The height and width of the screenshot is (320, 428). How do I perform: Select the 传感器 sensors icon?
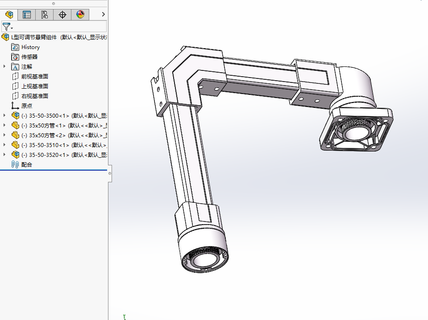pos(15,57)
